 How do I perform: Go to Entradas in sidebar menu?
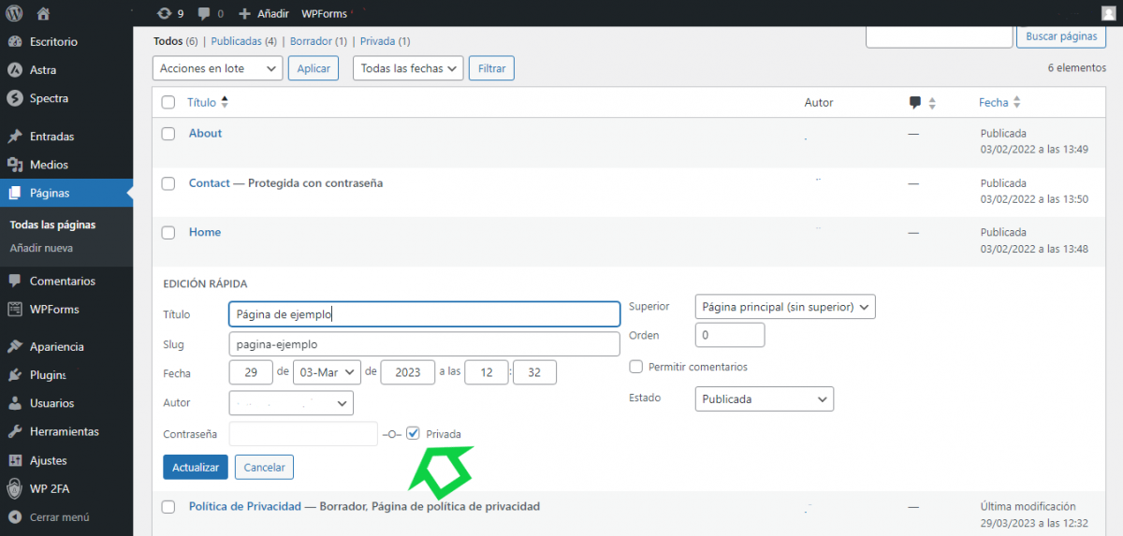[x=51, y=137]
